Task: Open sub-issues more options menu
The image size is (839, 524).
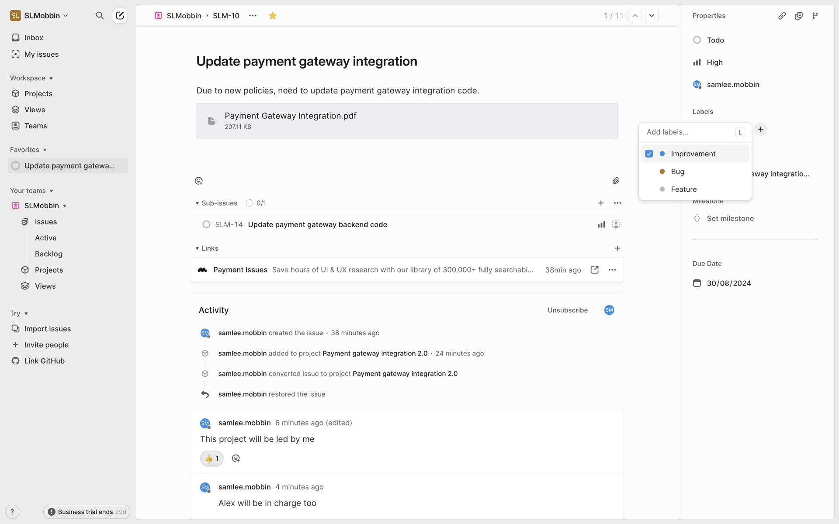Action: pyautogui.click(x=617, y=203)
